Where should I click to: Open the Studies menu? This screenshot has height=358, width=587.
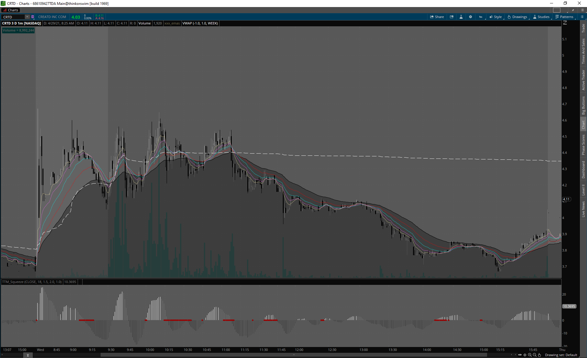(541, 17)
